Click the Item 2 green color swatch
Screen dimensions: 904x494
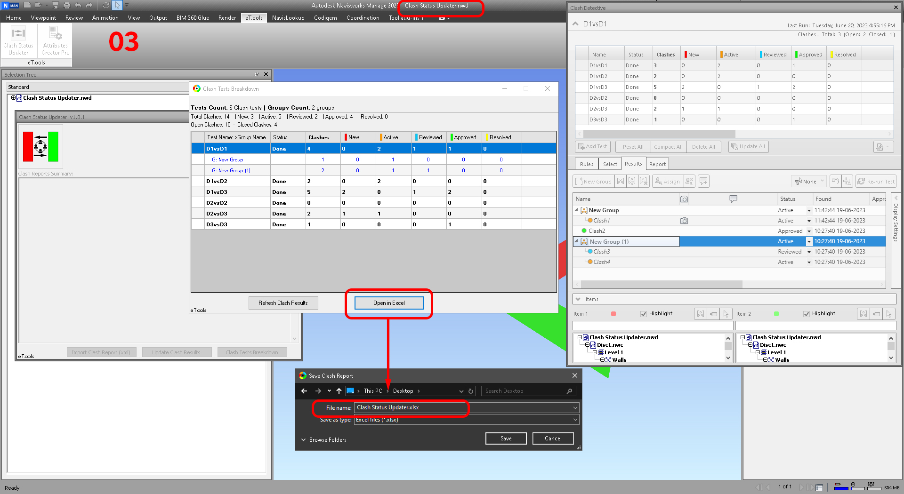tap(776, 314)
